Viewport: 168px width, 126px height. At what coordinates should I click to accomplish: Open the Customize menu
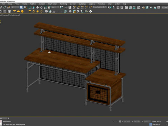(x=82, y=4)
